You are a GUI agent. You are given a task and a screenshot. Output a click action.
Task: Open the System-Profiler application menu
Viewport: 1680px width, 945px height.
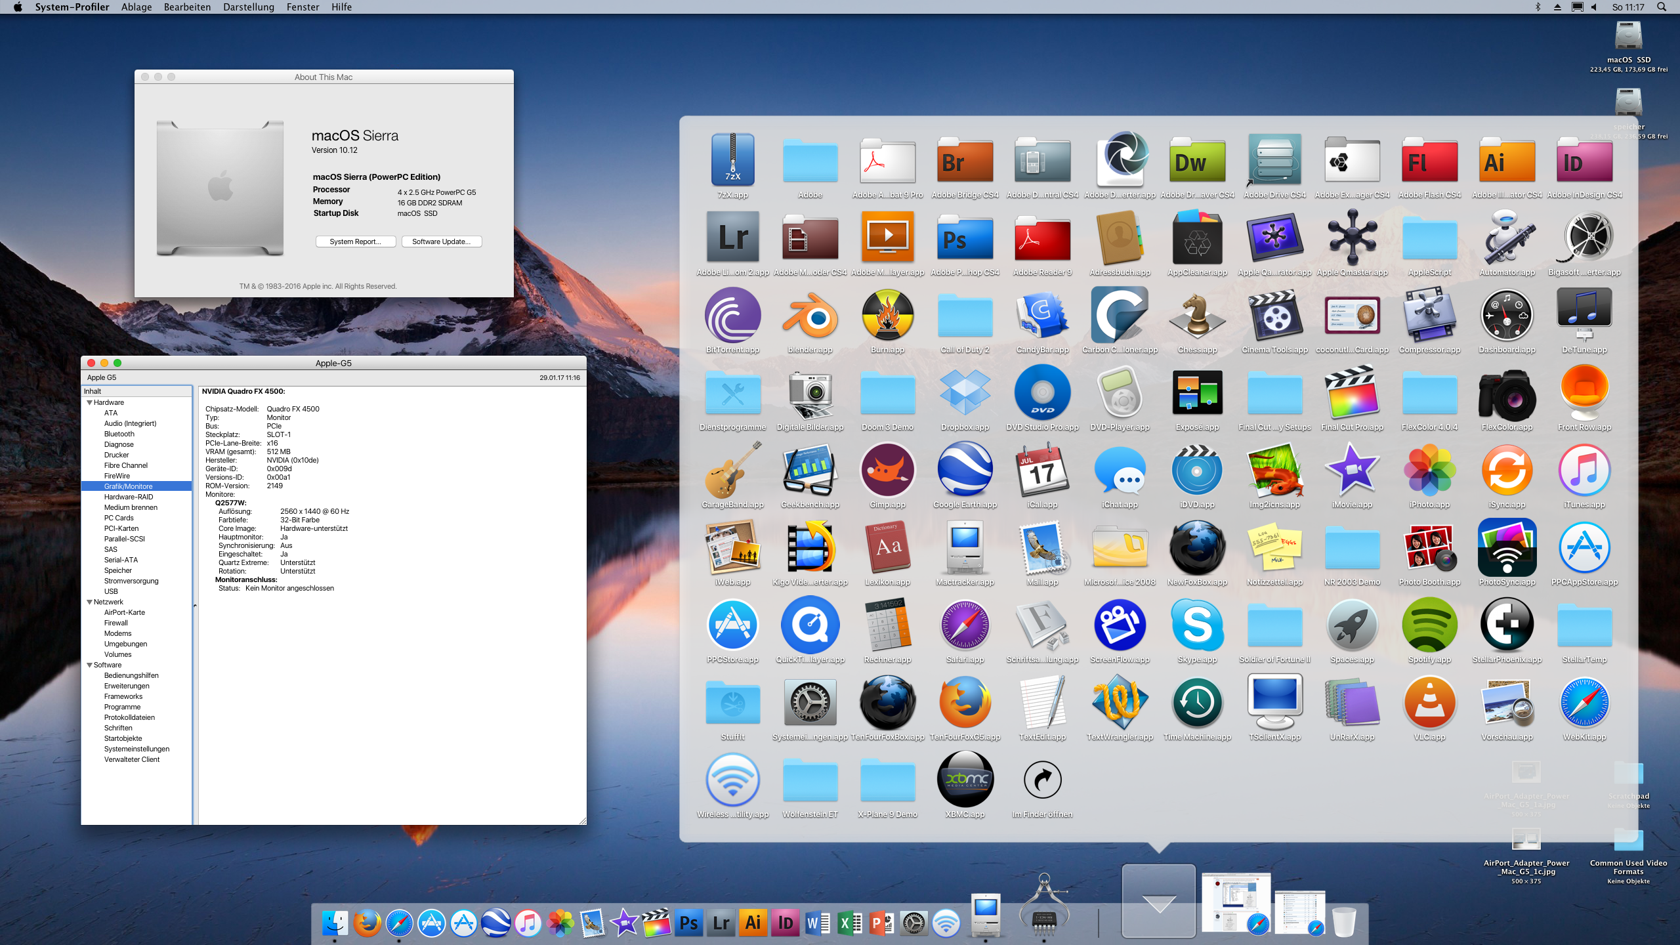click(x=72, y=7)
